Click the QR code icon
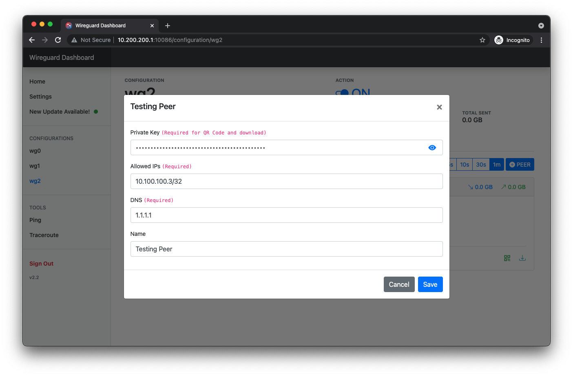Viewport: 573px width, 376px height. pos(507,258)
